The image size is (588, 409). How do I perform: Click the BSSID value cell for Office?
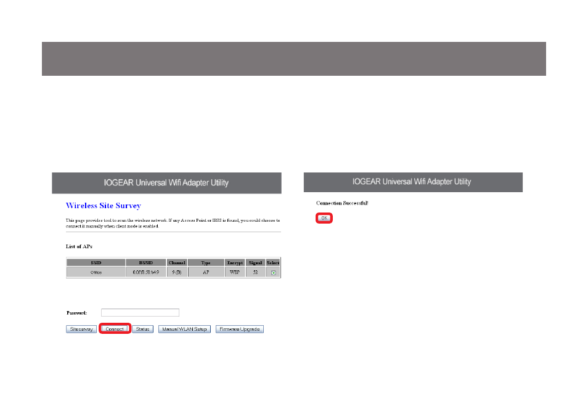point(146,272)
